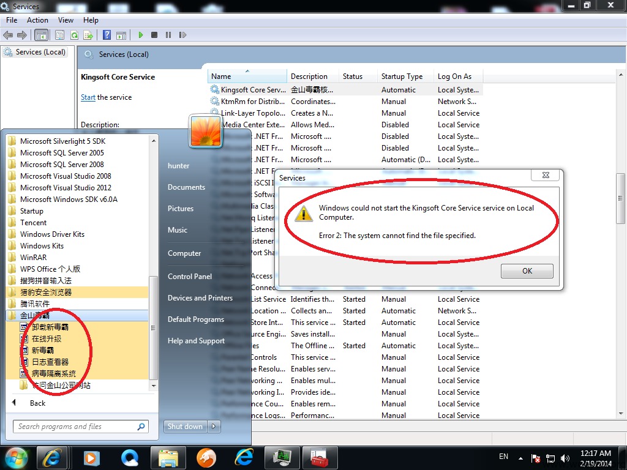Viewport: 627px width, 470px height.
Task: Open the 病毒隔离系统 shortcut
Action: (78, 374)
